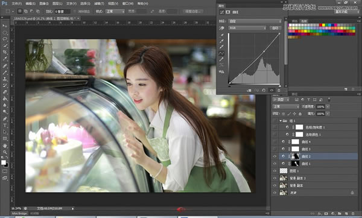Show the 曲线 4 layer visibility box
Image resolution: width=362 pixels, height=218 pixels.
point(275,142)
